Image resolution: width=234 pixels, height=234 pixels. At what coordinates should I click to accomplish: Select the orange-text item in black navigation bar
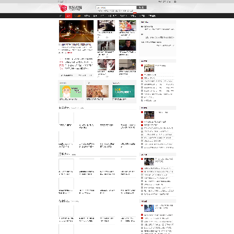pos(77,16)
